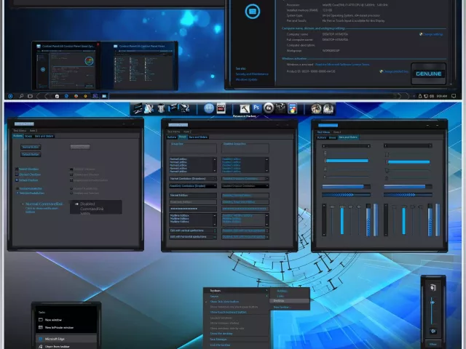Open the Change product key link
The height and width of the screenshot is (349, 466).
coord(396,71)
